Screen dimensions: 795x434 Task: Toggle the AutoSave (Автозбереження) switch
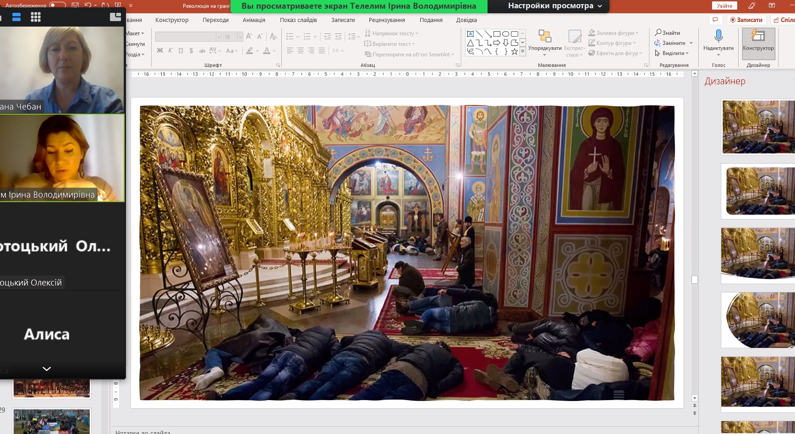point(57,5)
